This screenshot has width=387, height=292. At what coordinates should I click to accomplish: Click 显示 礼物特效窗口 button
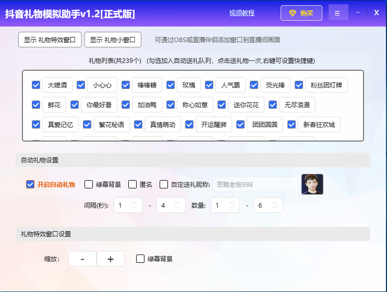tap(50, 40)
